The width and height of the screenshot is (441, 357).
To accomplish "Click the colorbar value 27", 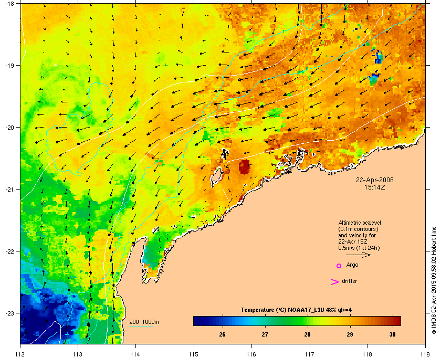I will pyautogui.click(x=265, y=334).
